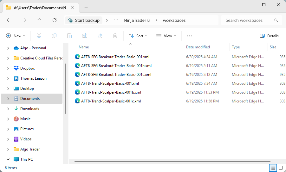Click the Forward navigation arrow
The height and width of the screenshot is (172, 286).
(24, 20)
